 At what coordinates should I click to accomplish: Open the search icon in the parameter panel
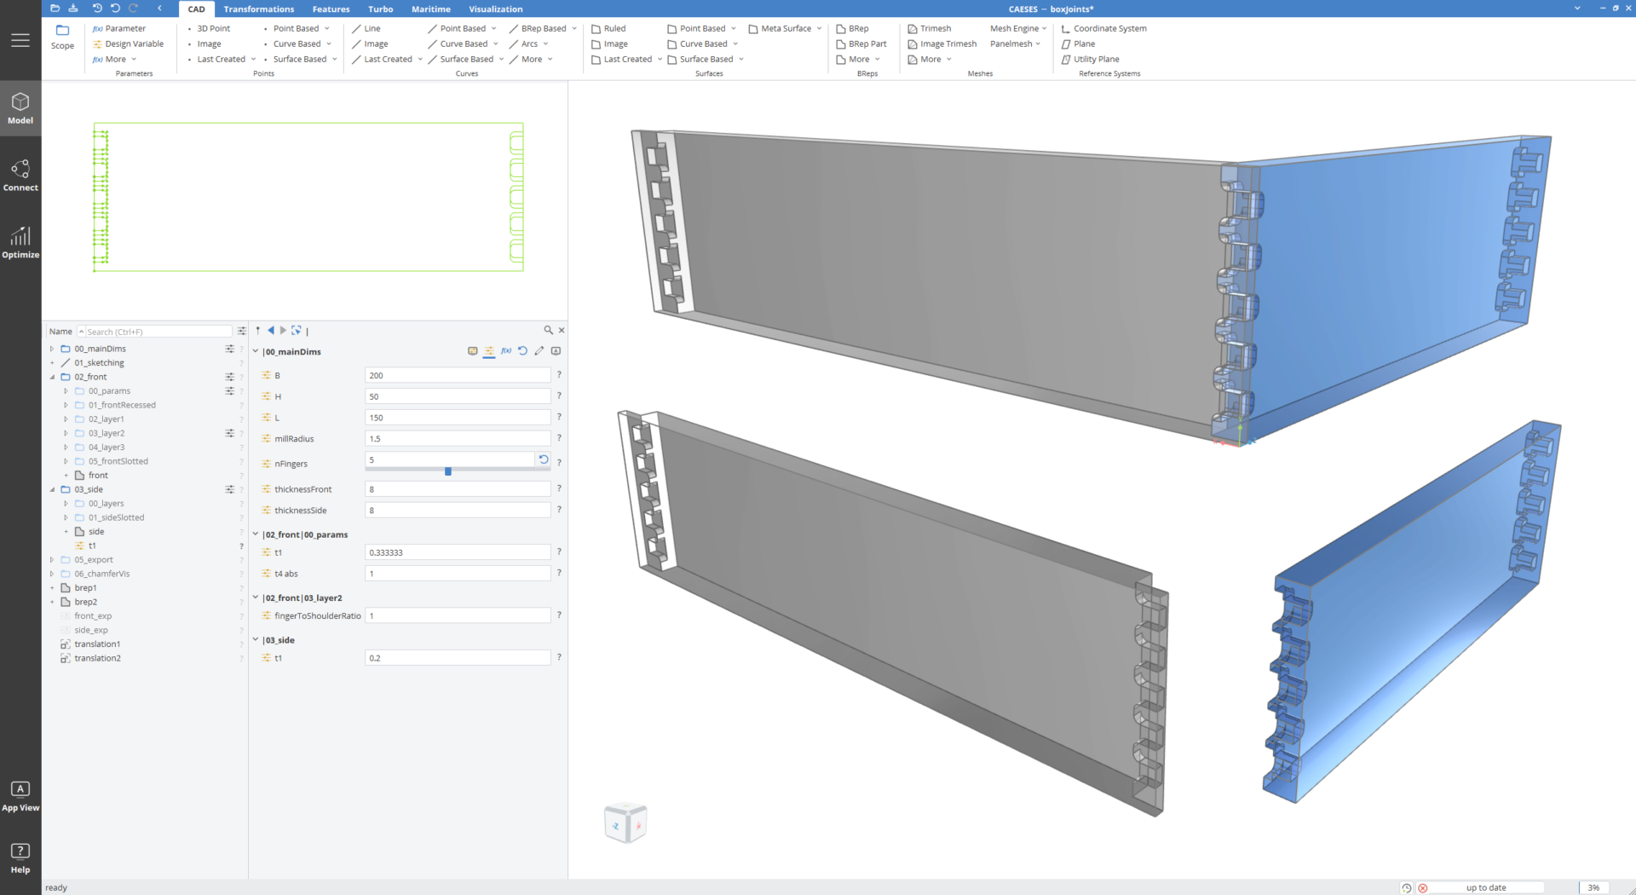[548, 330]
